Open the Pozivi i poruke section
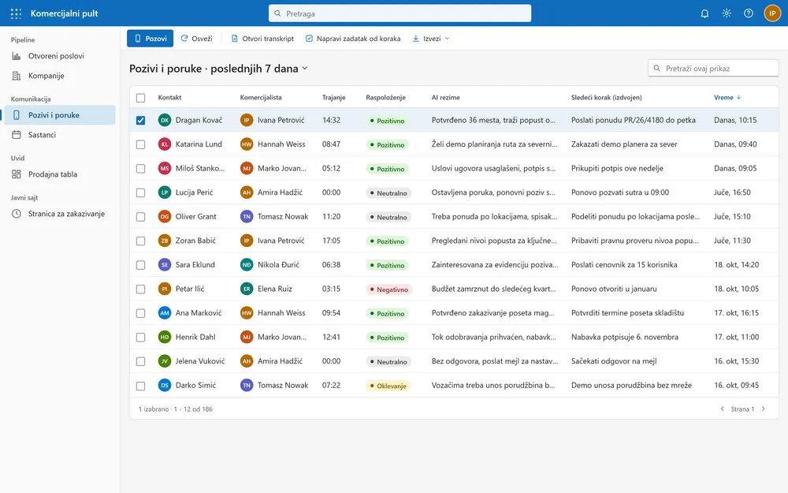This screenshot has height=493, width=788. coord(60,115)
